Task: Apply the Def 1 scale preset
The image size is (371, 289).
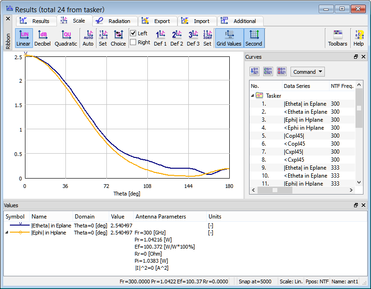Action: (x=161, y=38)
